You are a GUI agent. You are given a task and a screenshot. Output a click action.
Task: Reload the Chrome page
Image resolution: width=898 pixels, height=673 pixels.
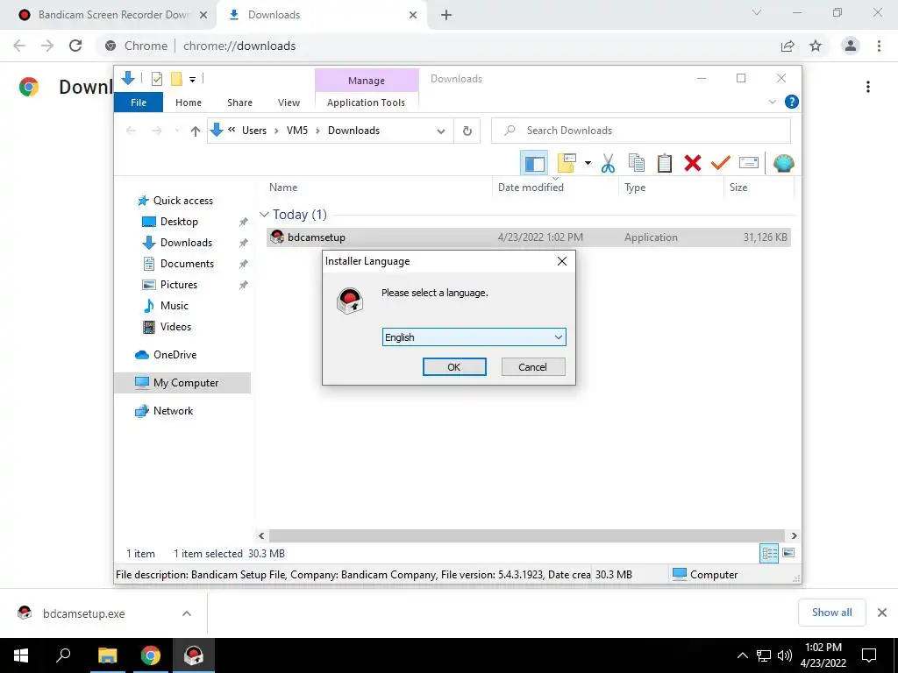click(x=75, y=46)
